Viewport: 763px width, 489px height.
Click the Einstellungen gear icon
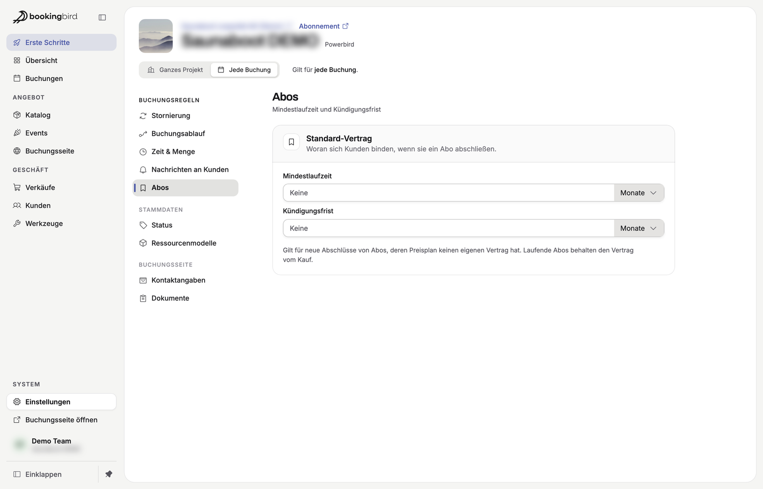17,402
